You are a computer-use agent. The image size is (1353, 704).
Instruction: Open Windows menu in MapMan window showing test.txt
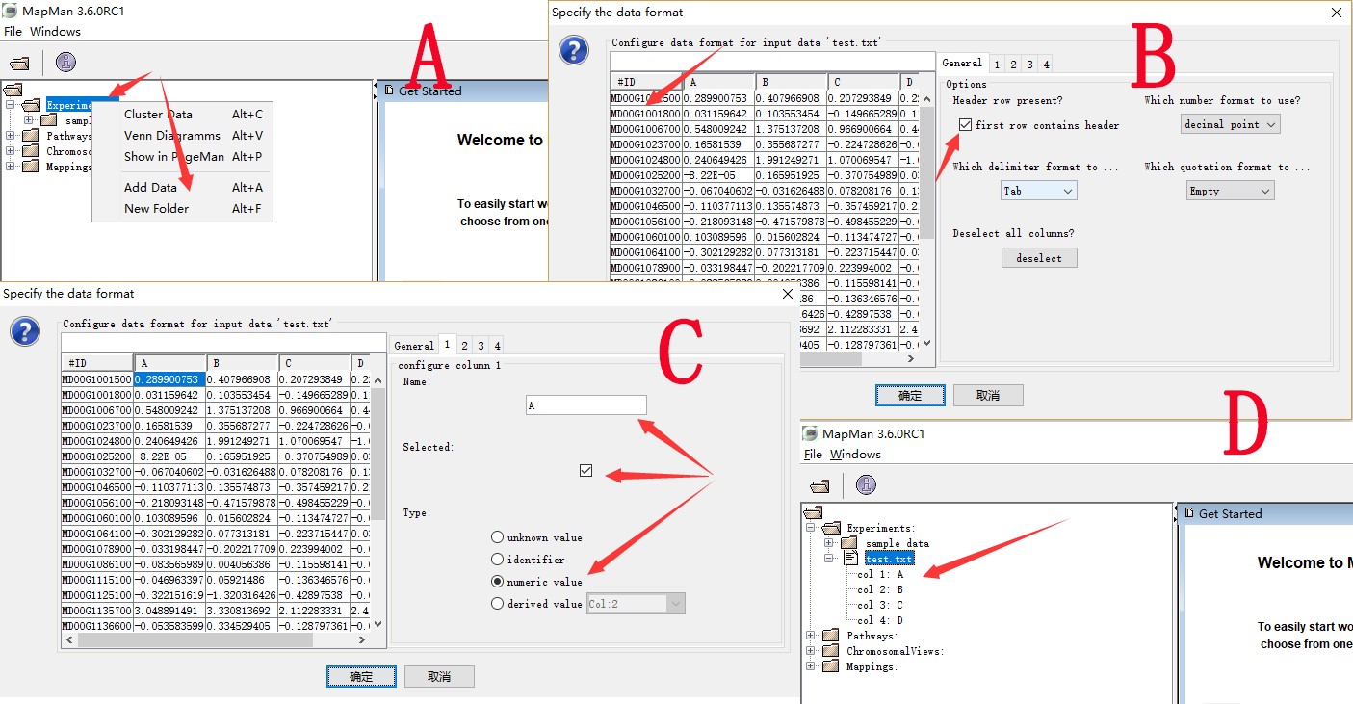pyautogui.click(x=855, y=455)
